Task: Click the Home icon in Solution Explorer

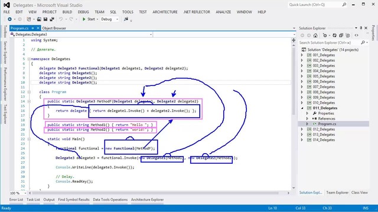Action: (315, 35)
